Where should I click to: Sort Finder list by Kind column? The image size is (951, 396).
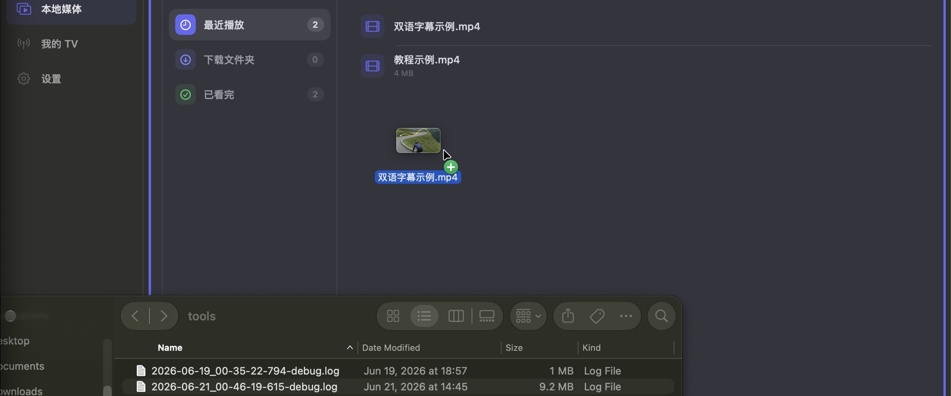(591, 347)
